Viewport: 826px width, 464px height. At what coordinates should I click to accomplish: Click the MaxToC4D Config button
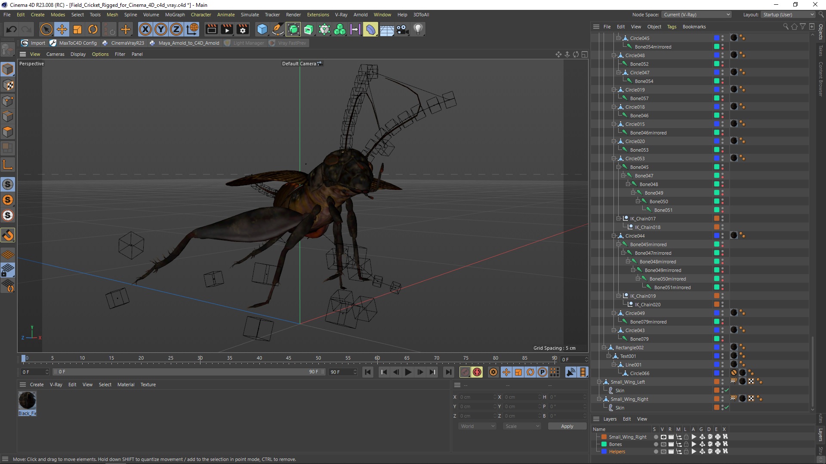pos(74,43)
